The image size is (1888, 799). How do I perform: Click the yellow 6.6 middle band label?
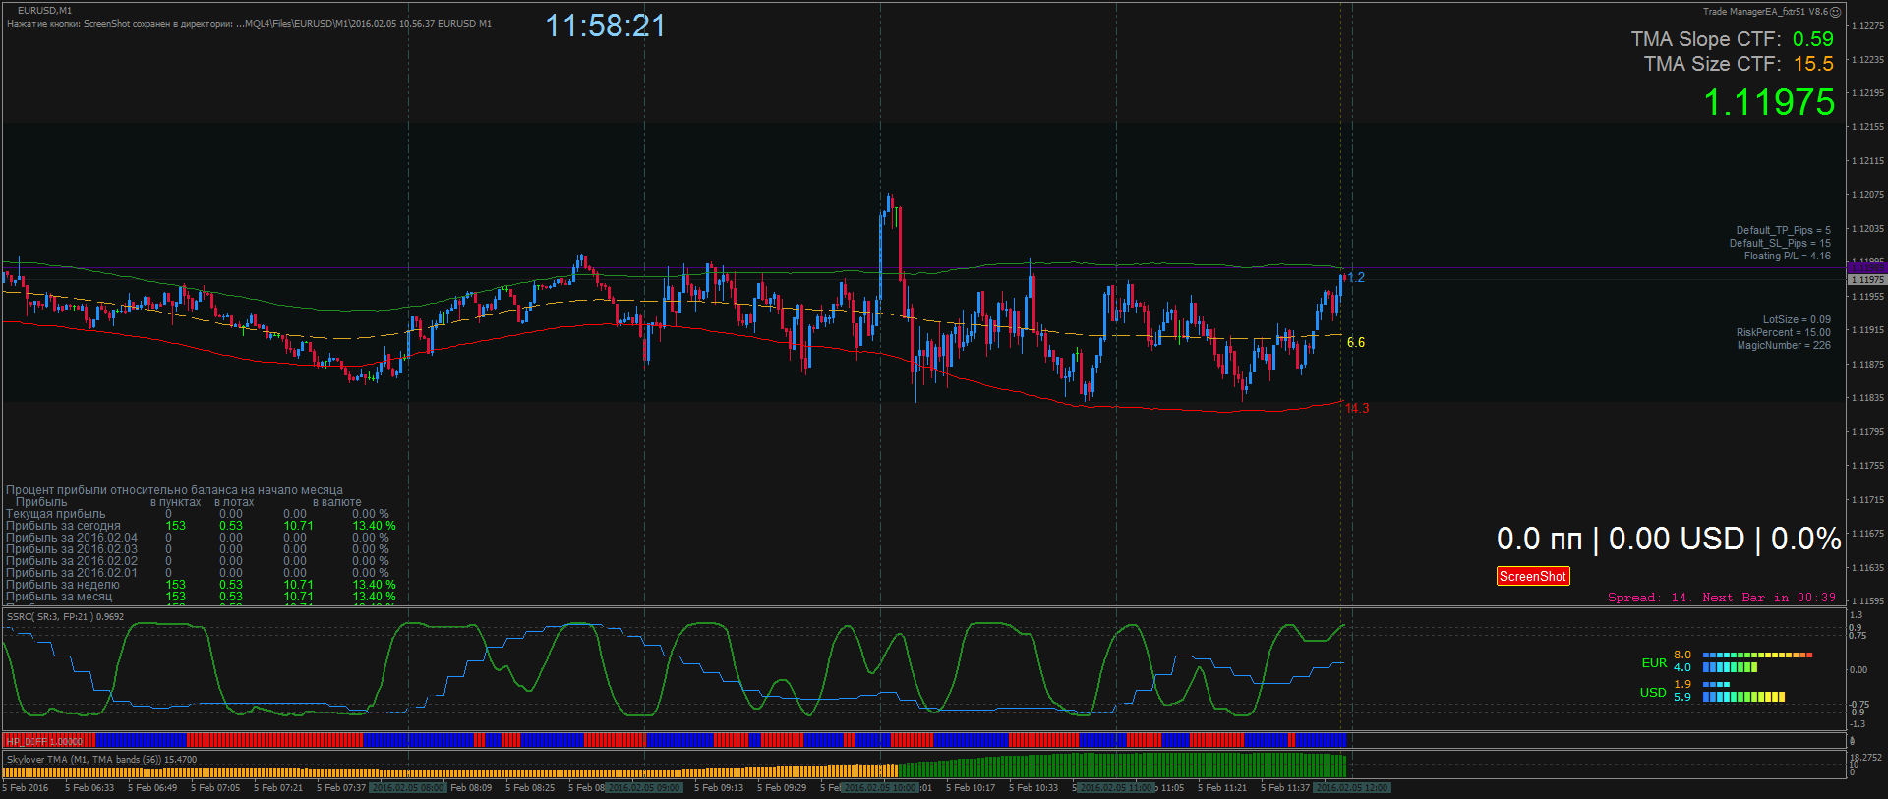click(x=1356, y=342)
